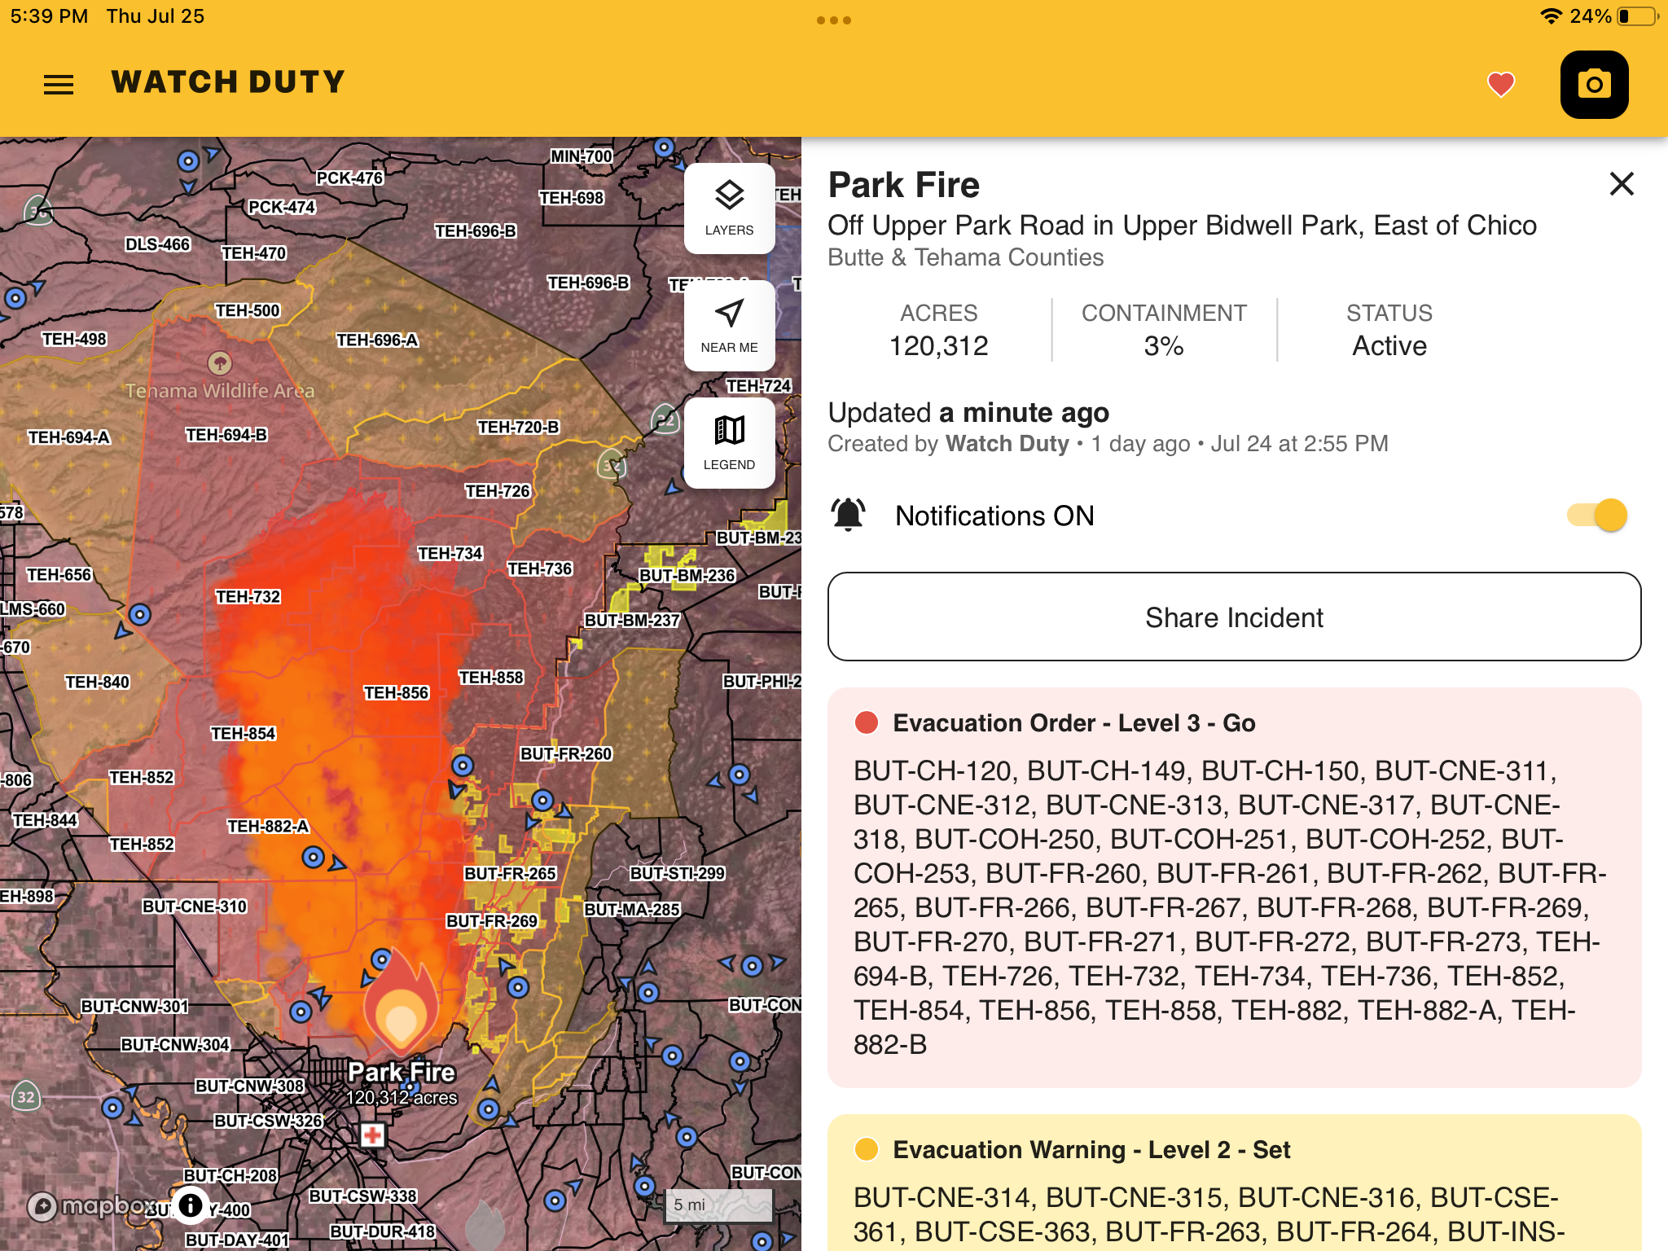
Task: Open the map Layers control
Action: click(729, 208)
